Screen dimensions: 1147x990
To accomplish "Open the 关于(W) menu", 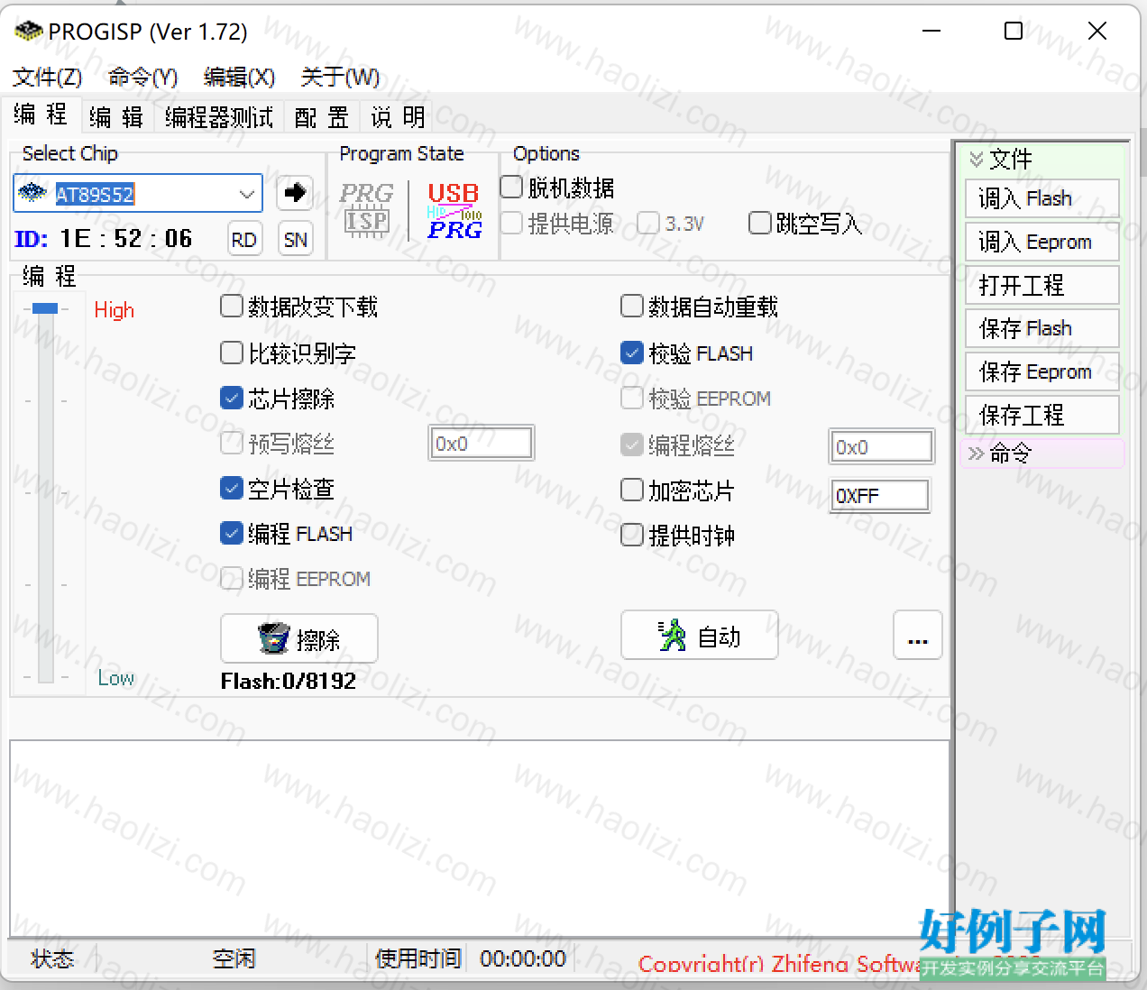I will click(340, 77).
